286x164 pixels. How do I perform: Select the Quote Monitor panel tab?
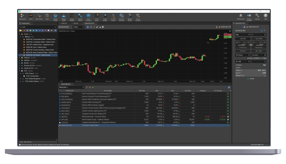[x=66, y=84]
